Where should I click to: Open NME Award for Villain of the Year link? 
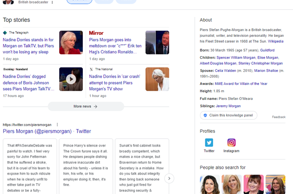pos(241,84)
